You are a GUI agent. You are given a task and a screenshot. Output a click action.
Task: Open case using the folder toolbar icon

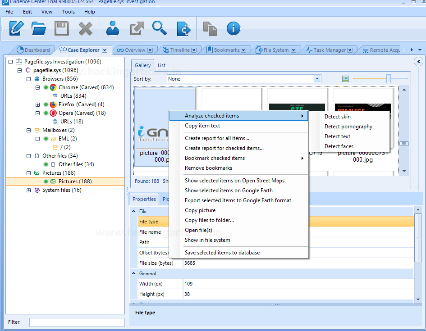[x=39, y=28]
